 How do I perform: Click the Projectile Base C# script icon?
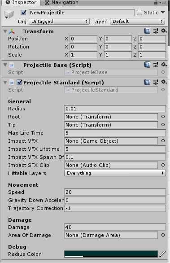pos(12,65)
